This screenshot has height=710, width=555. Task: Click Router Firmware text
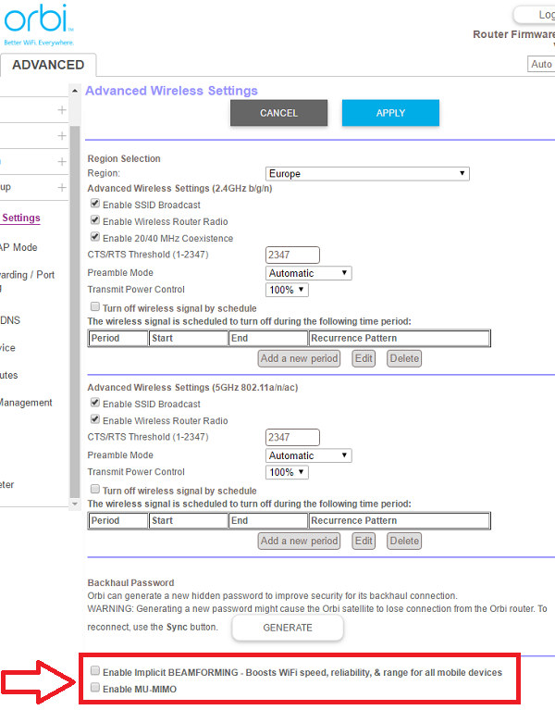click(x=514, y=34)
